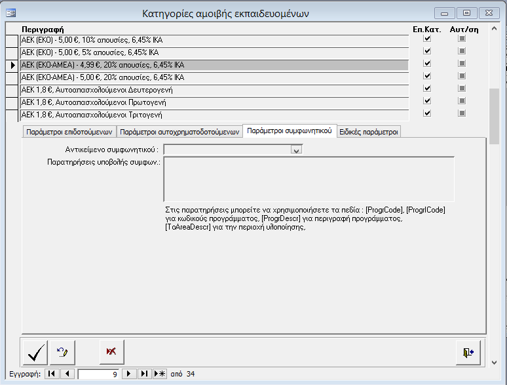Click the exit door button
Screen dimensions: 507x385
[468, 352]
